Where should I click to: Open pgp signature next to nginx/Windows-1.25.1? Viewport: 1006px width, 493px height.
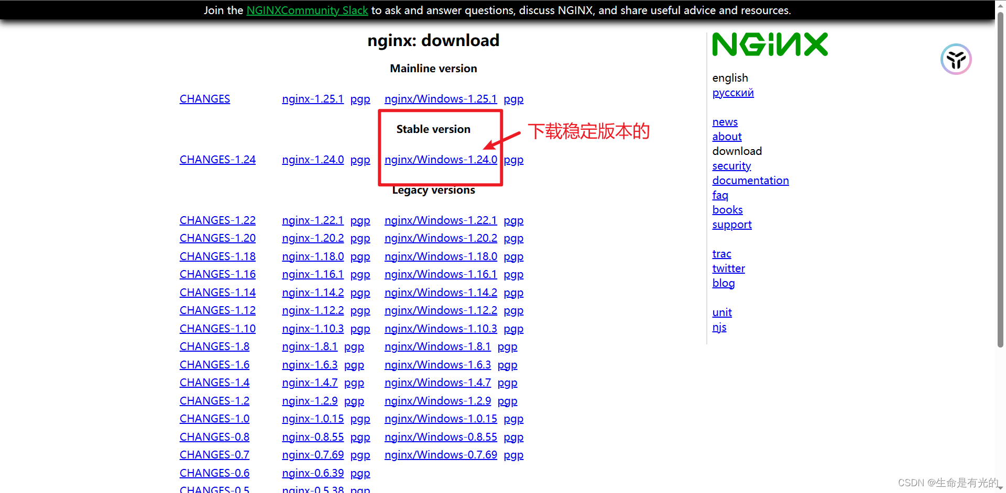click(x=513, y=99)
